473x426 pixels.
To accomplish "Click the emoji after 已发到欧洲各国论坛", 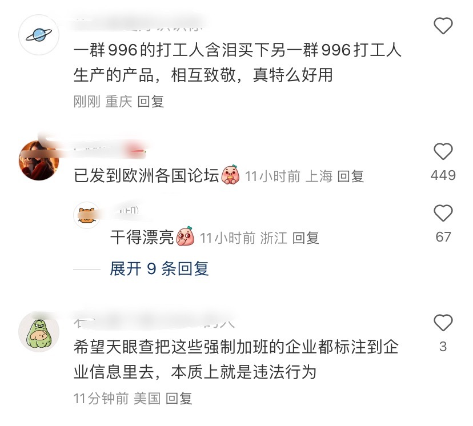I will pos(231,175).
